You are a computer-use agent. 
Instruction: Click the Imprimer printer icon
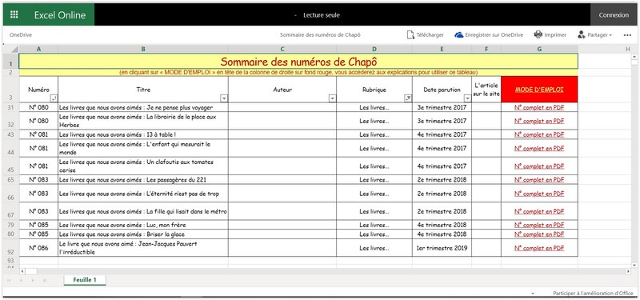(x=538, y=34)
